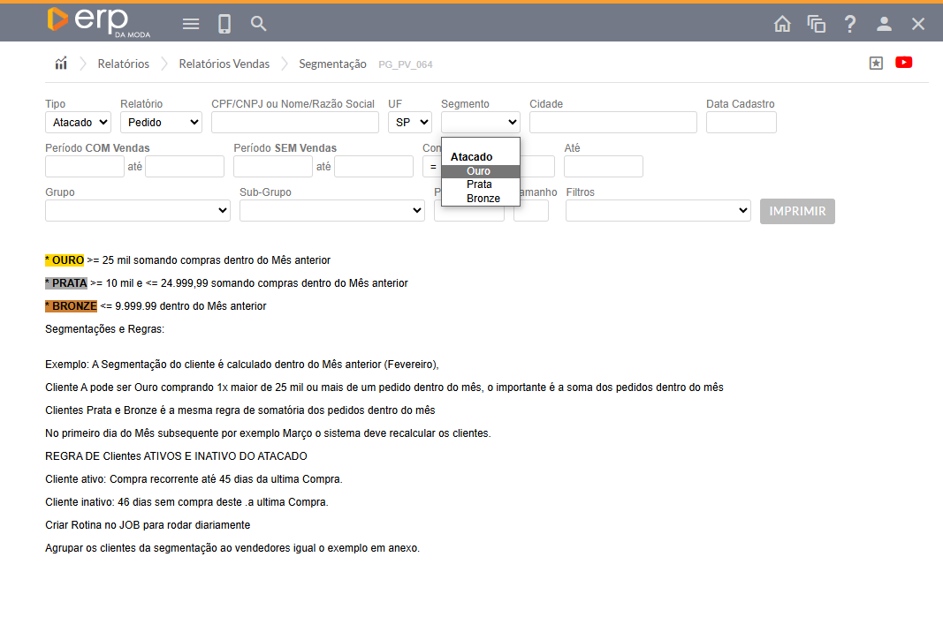This screenshot has height=632, width=943.
Task: Expand the UF dropdown showing SP
Action: click(x=409, y=123)
